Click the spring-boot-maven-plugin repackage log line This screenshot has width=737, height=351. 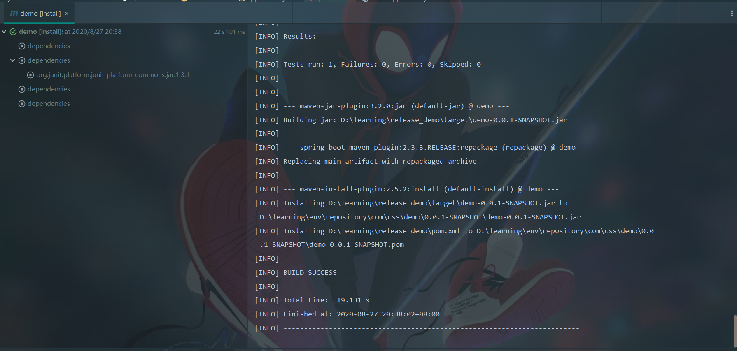423,148
